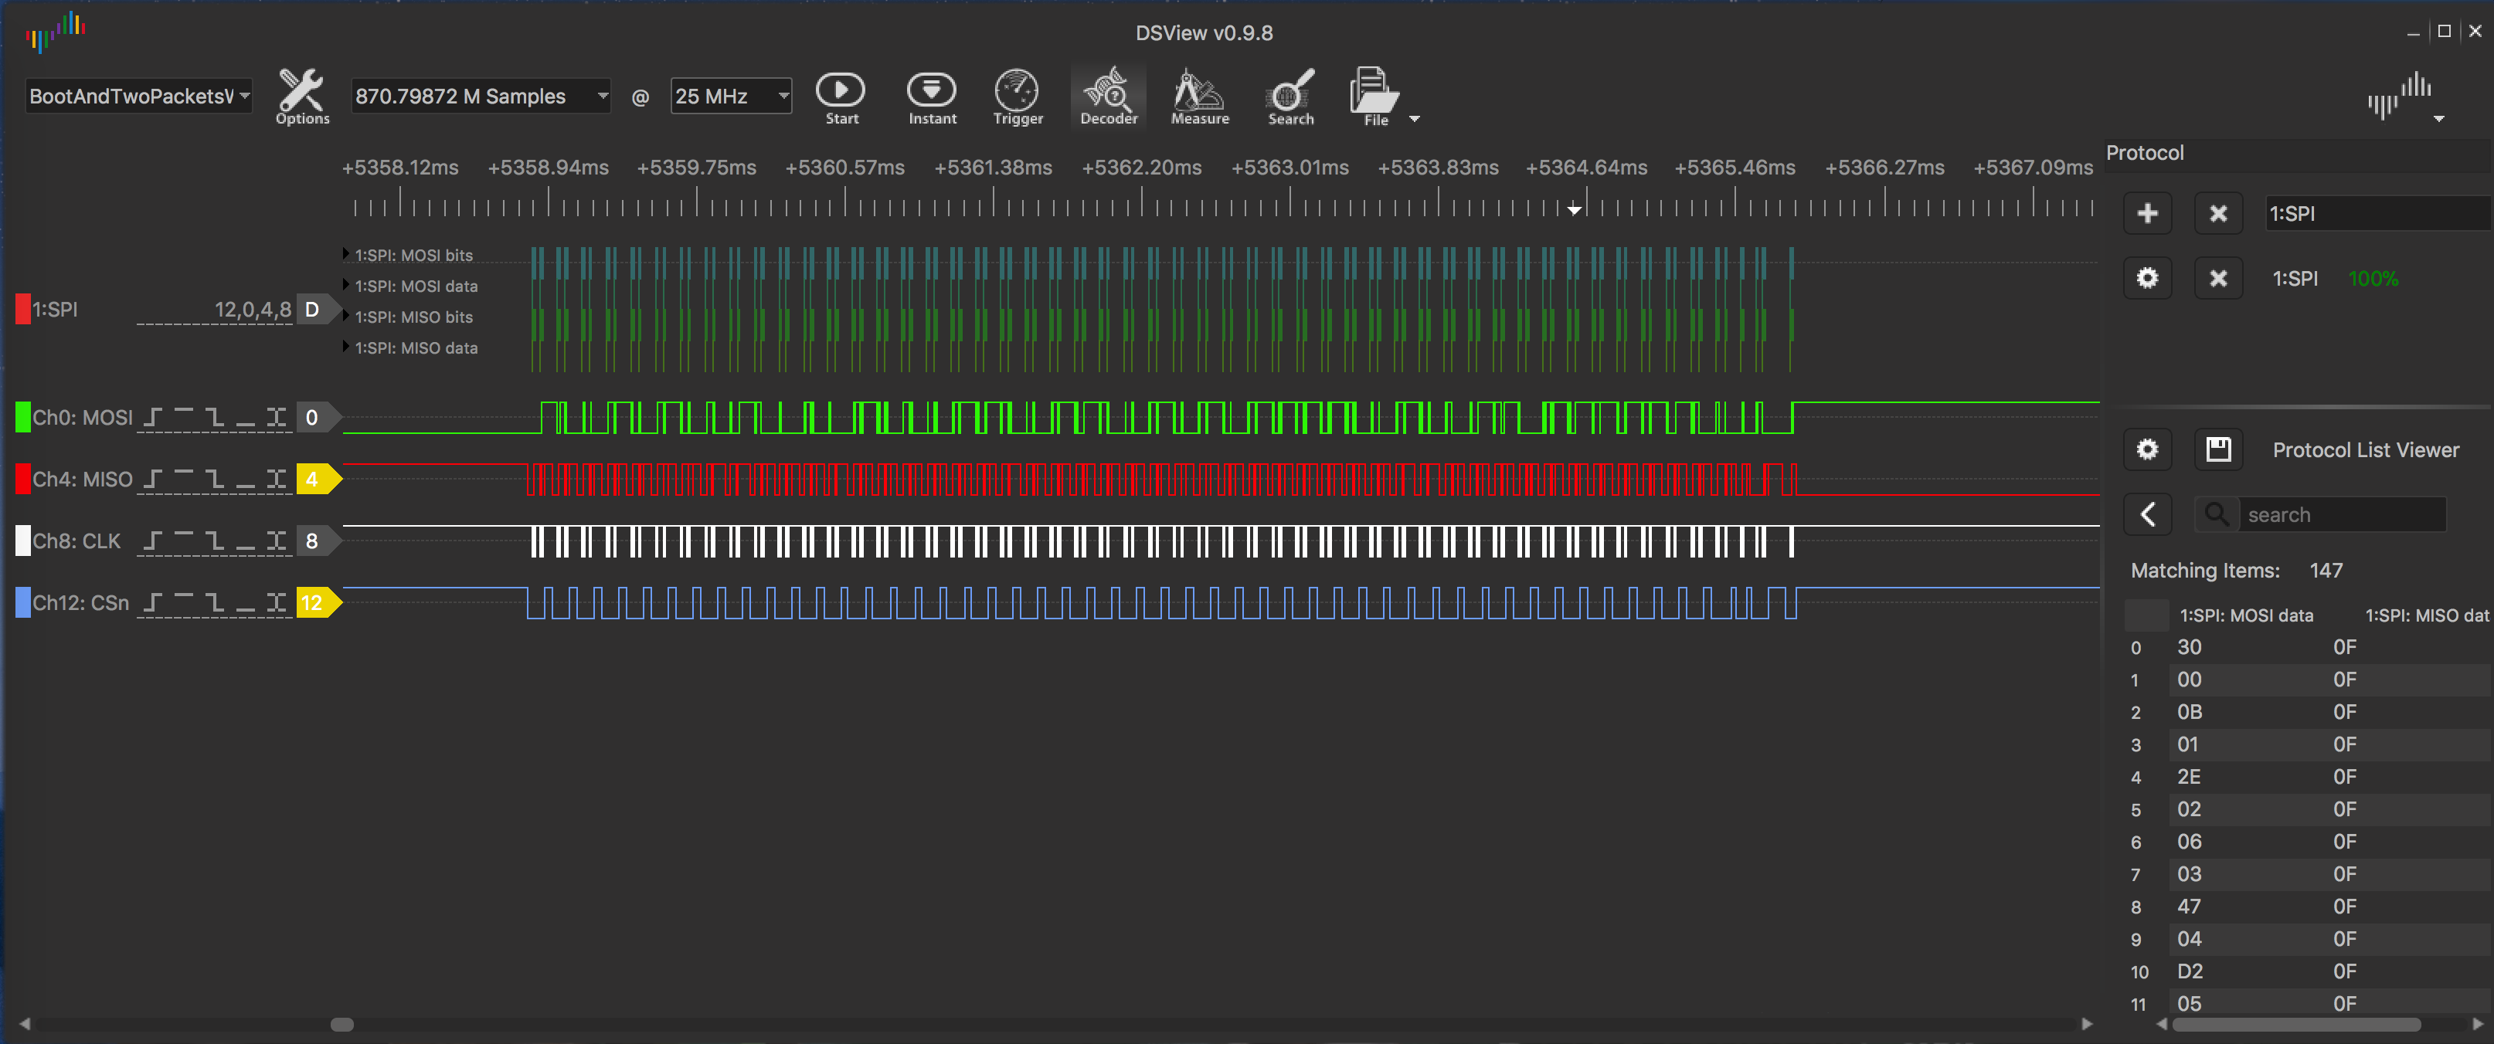Image resolution: width=2494 pixels, height=1044 pixels.
Task: Open the Search tool
Action: tap(1290, 97)
